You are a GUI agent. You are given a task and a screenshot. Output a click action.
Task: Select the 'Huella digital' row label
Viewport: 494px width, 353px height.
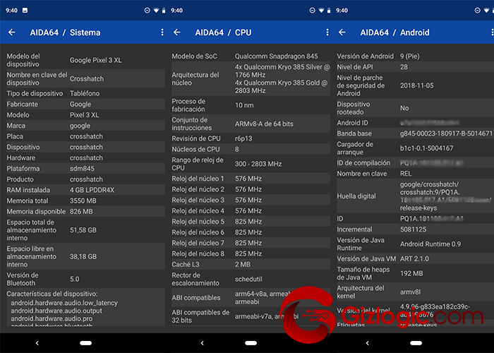356,196
